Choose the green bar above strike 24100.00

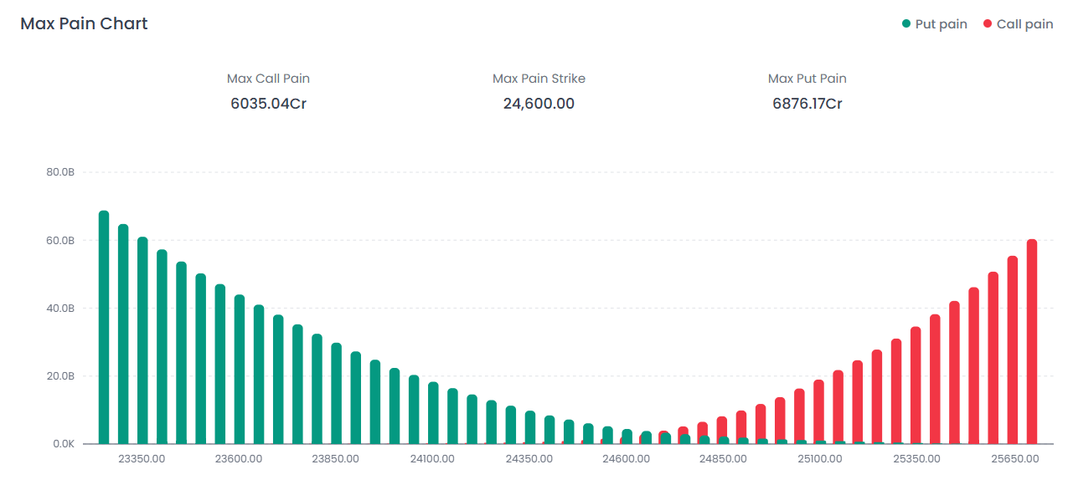coord(433,413)
